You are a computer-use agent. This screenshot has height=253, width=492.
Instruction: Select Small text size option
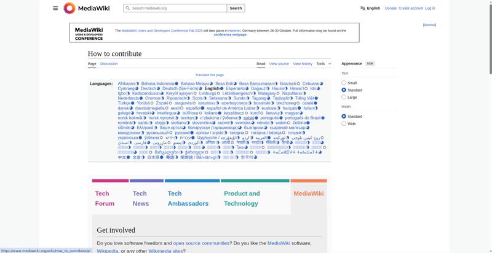coord(343,82)
